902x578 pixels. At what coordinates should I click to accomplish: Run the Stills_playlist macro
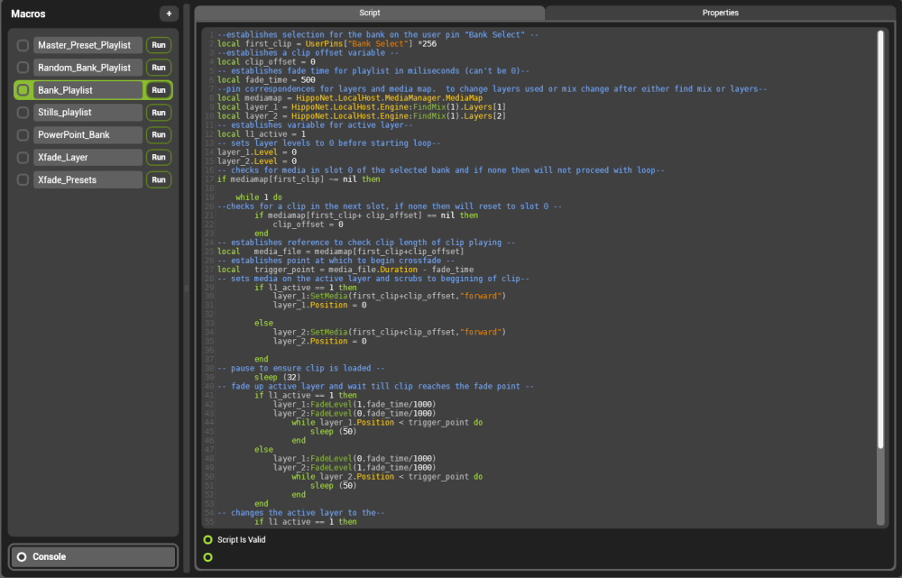click(x=159, y=113)
